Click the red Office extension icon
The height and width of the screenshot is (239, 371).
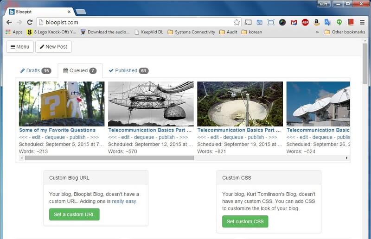coord(351,22)
